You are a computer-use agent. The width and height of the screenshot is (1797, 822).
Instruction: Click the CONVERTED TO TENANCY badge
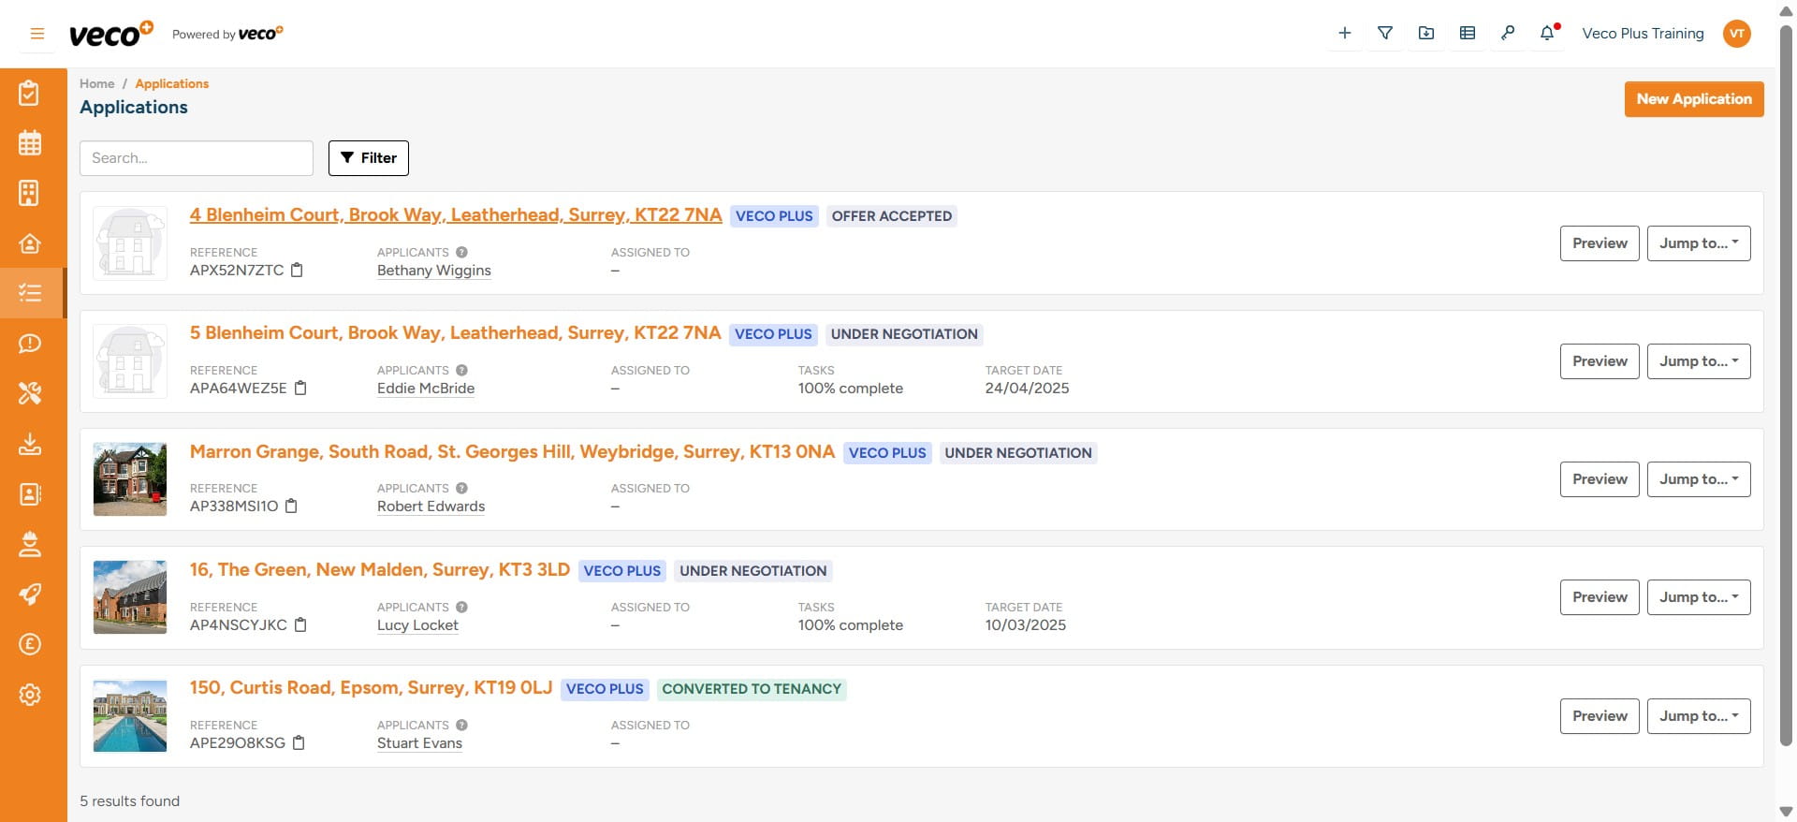[x=752, y=689]
